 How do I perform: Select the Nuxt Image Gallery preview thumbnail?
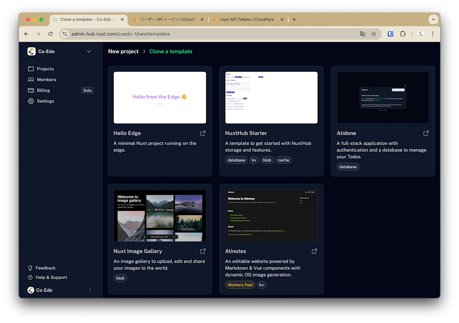point(160,215)
